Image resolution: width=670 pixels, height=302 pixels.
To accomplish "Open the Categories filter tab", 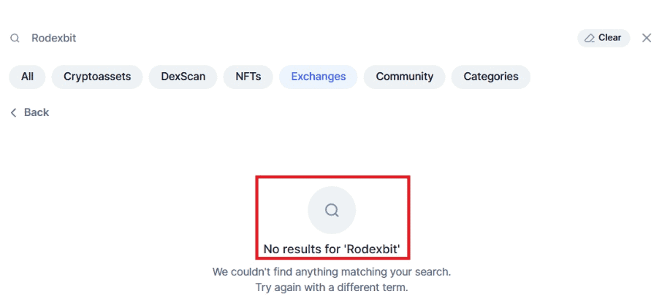I will click(491, 77).
